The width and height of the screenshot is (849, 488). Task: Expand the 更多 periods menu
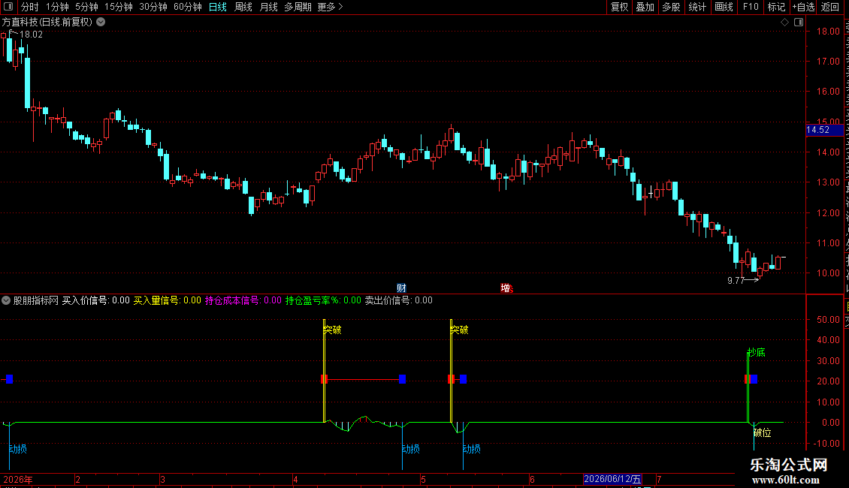point(330,7)
